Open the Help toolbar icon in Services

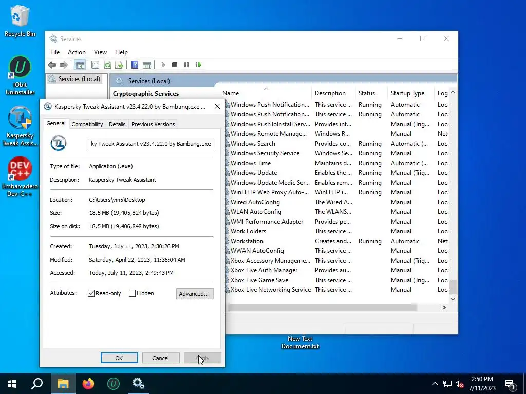tap(135, 65)
